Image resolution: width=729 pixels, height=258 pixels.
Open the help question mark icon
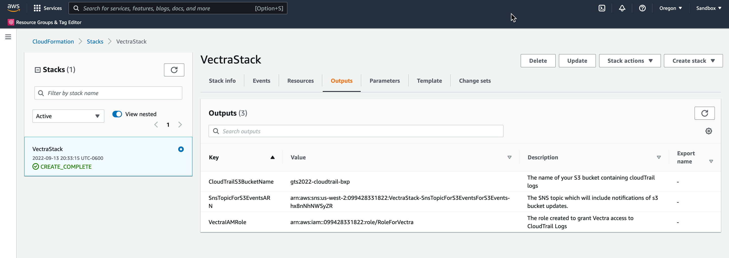click(x=642, y=8)
